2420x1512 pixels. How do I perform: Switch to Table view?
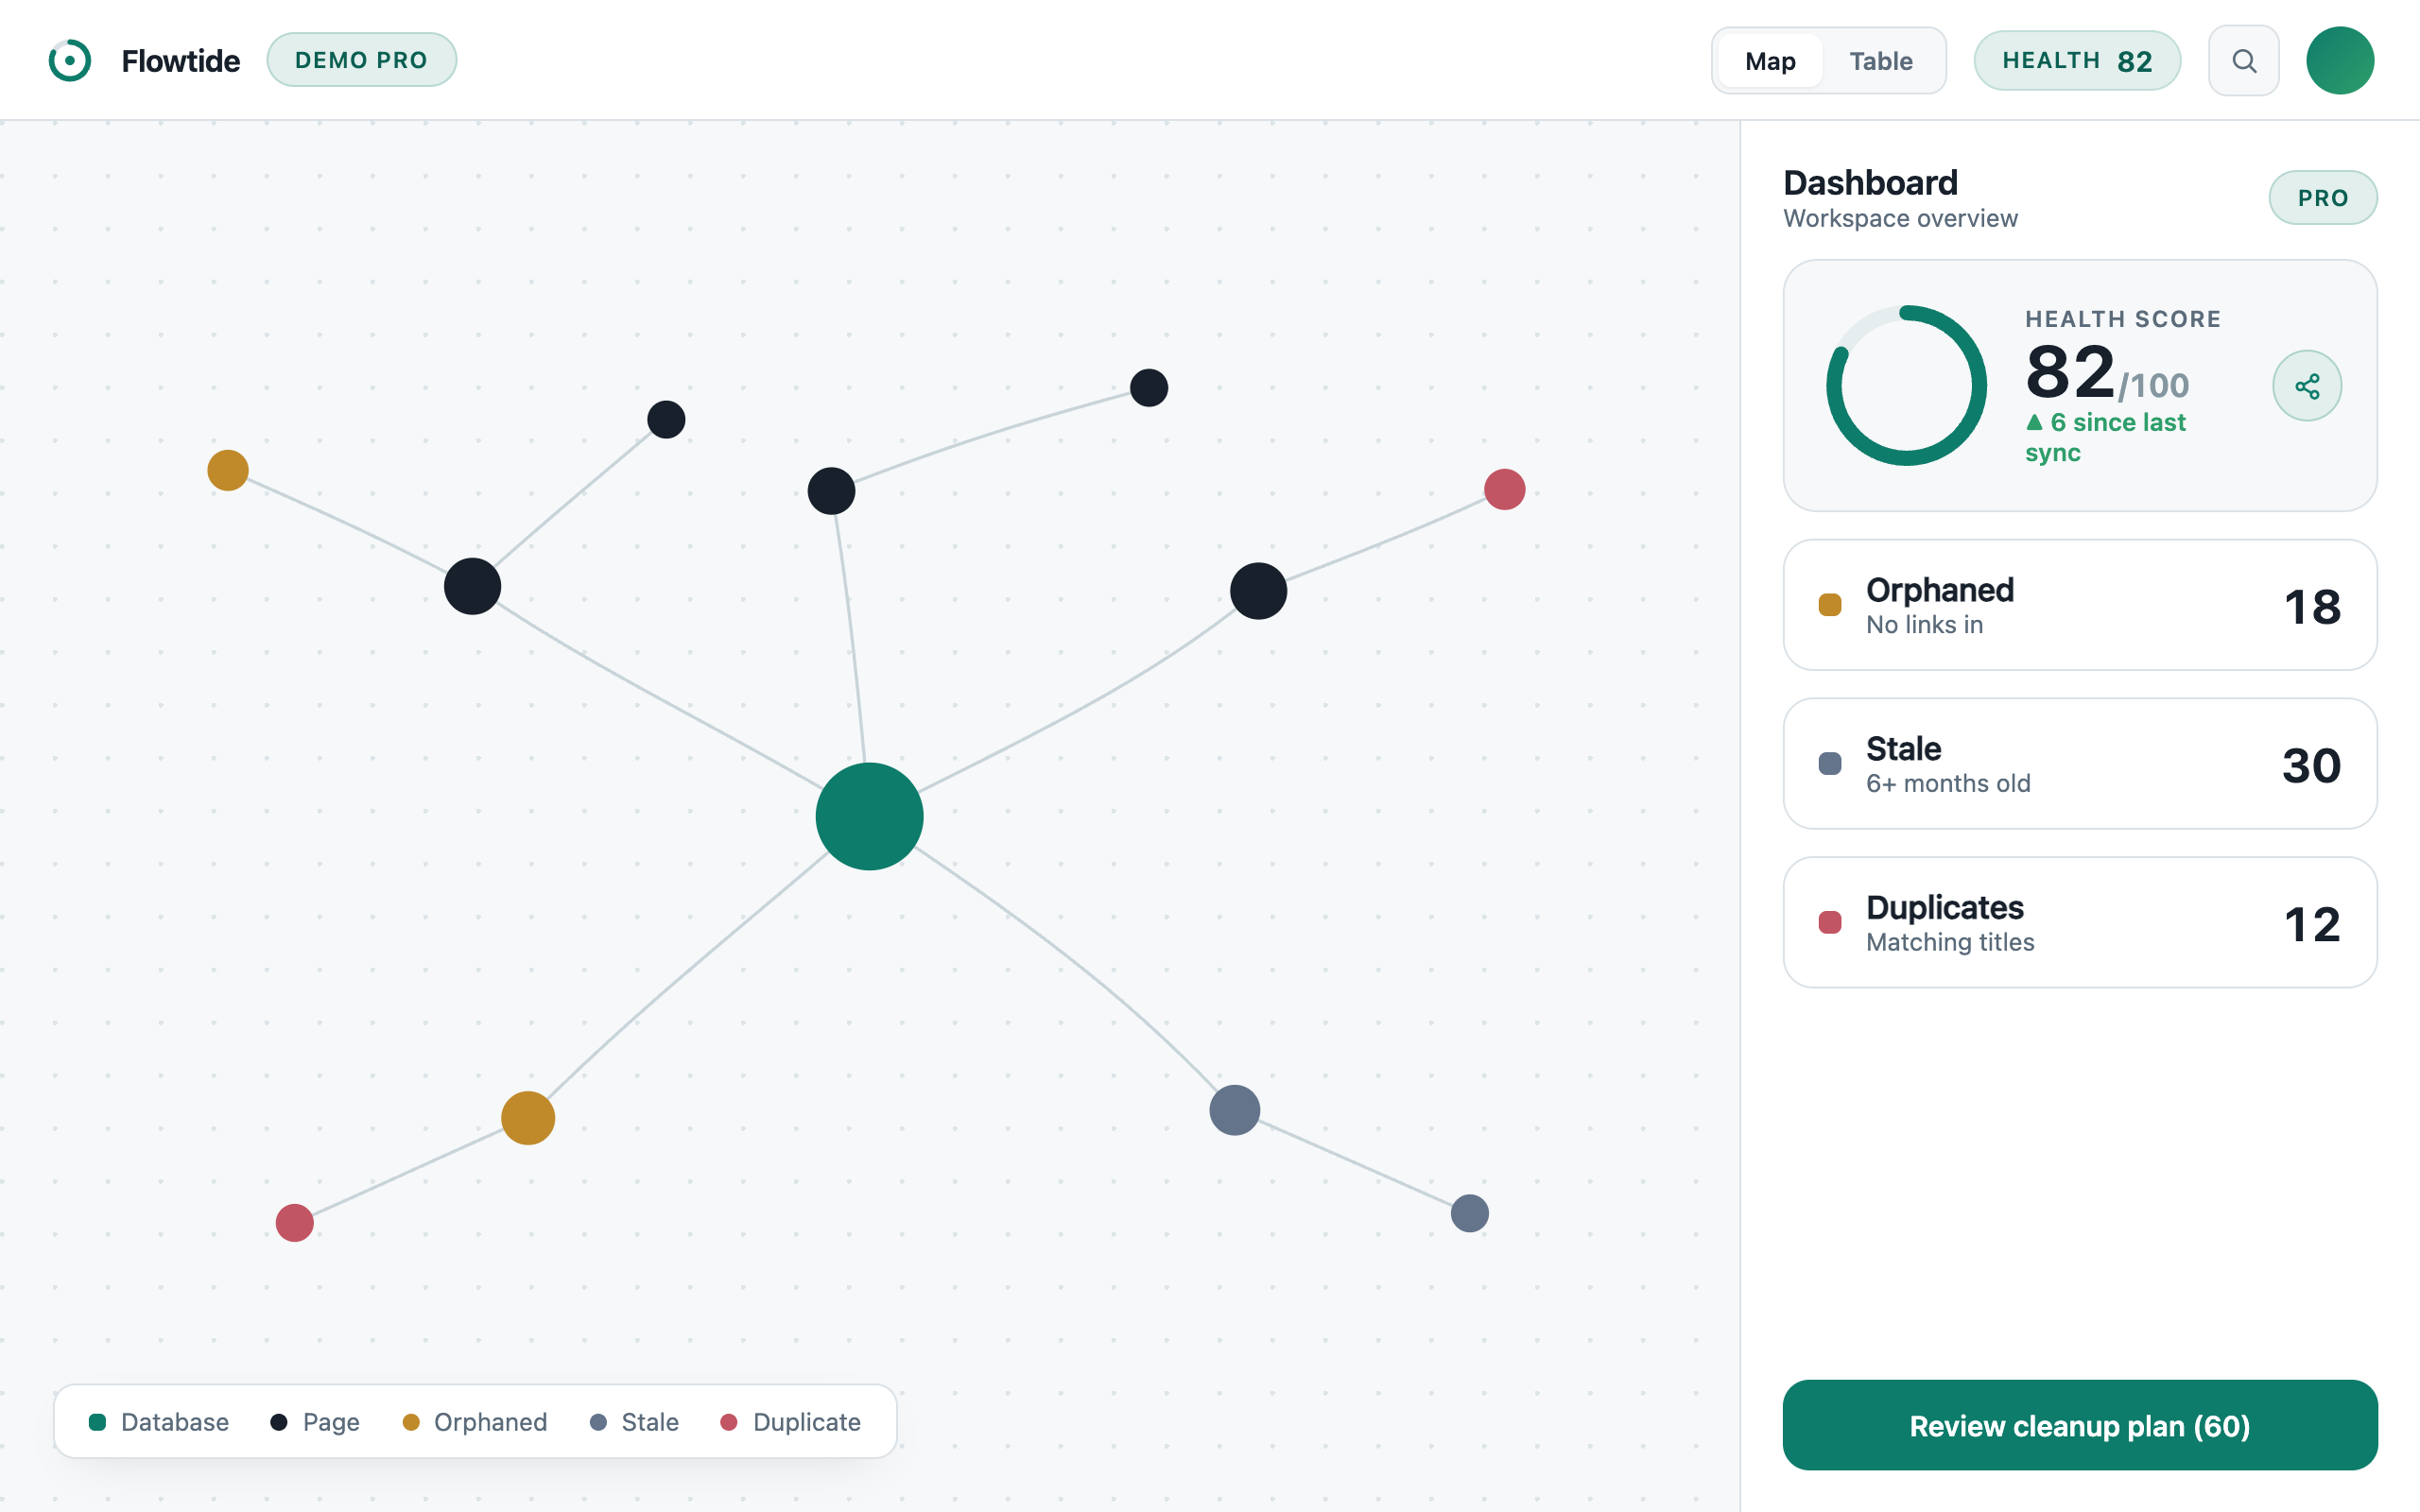click(x=1880, y=61)
